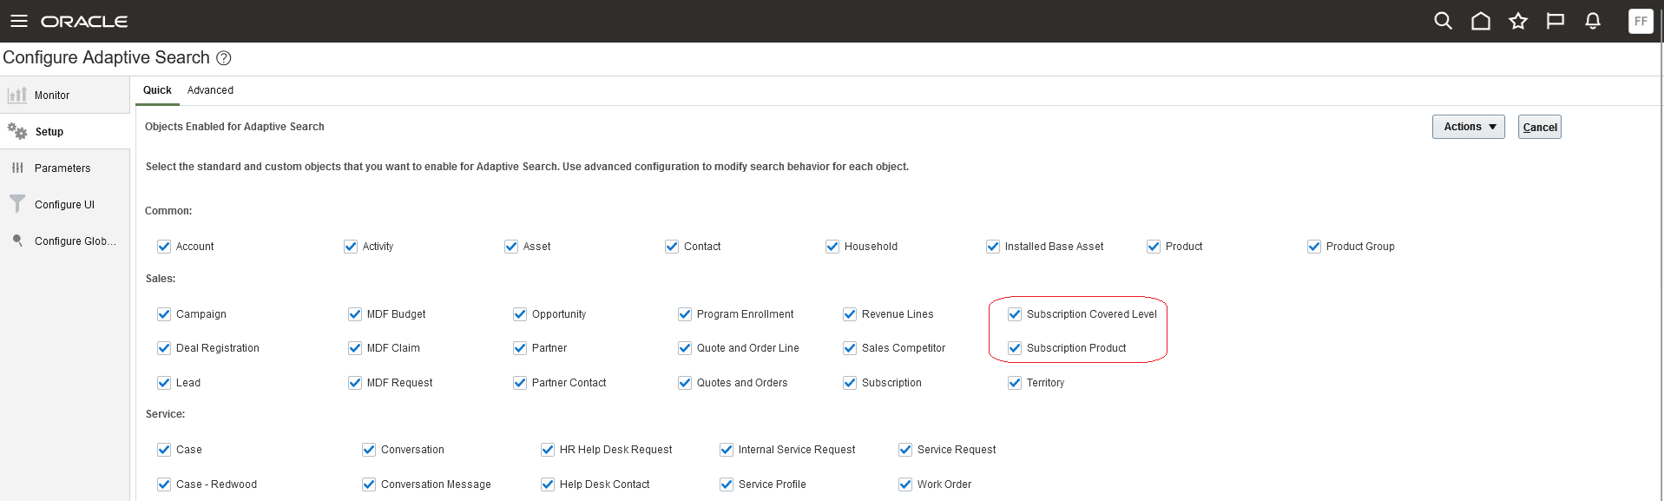Open the Notifications bell icon

pos(1593,21)
